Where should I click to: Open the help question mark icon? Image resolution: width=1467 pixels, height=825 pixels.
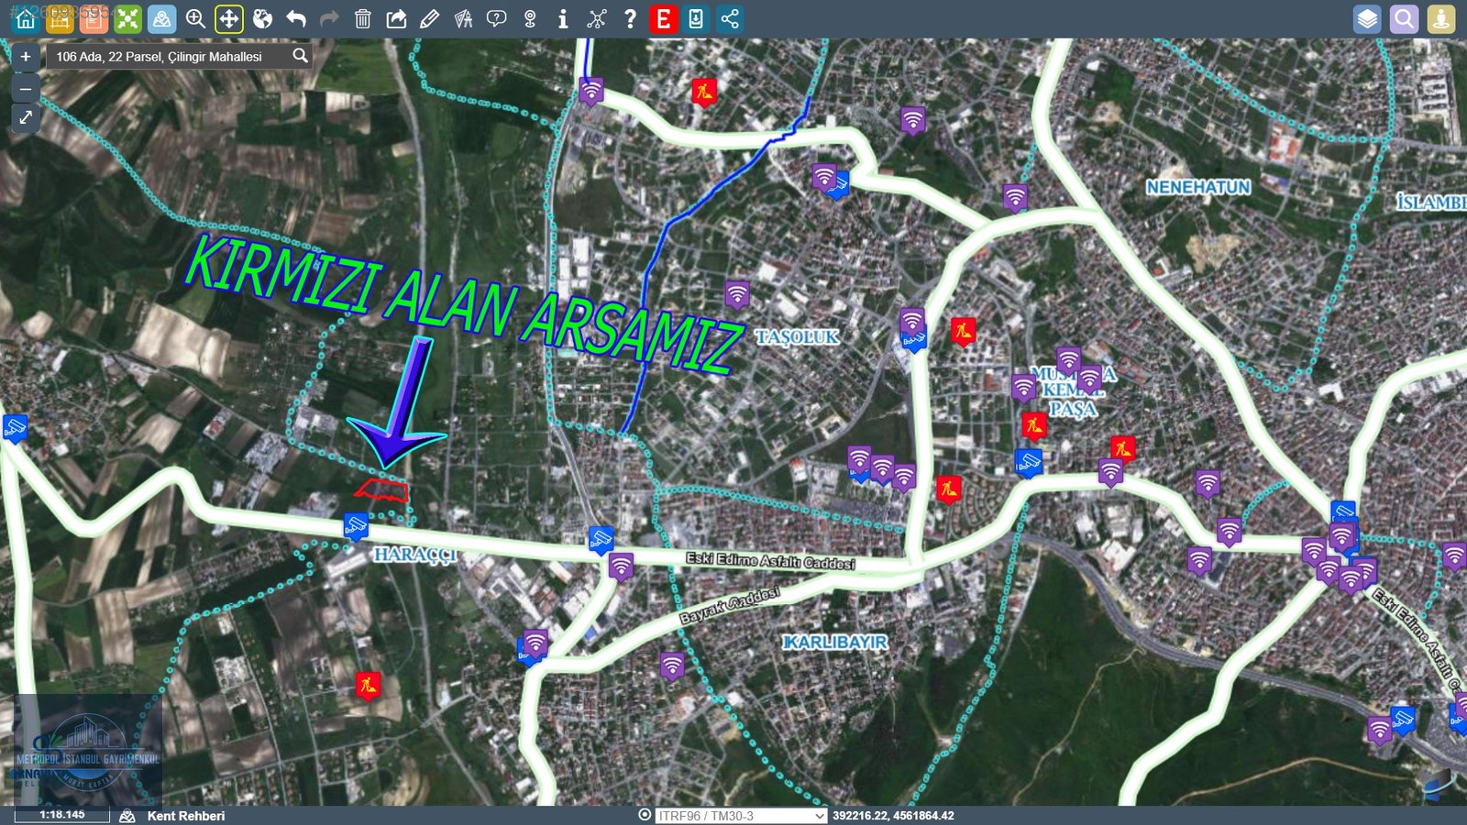coord(630,19)
